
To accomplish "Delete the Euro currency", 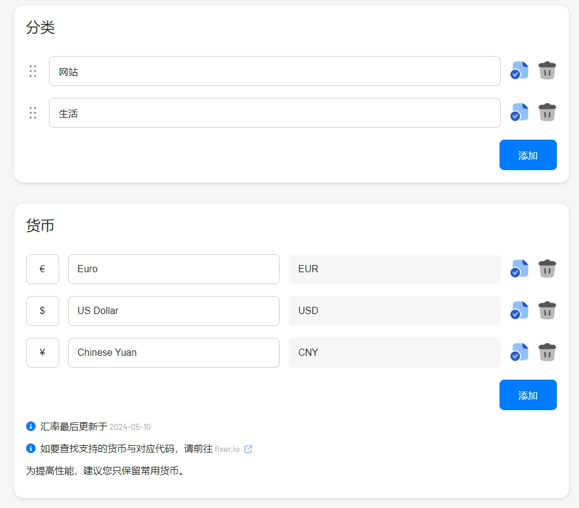I will pos(547,269).
